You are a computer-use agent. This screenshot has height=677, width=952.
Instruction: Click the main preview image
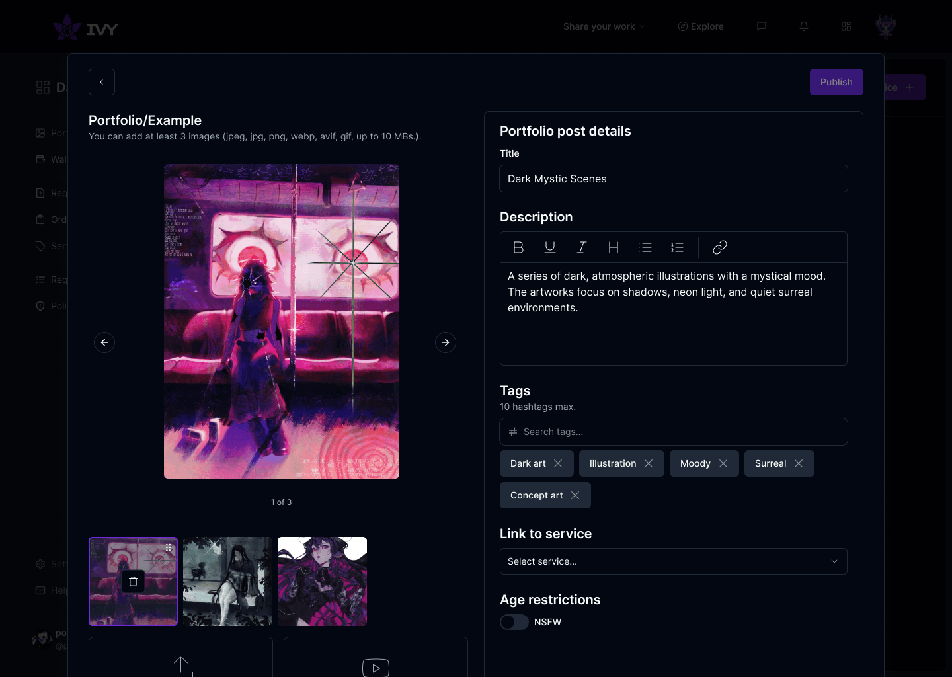point(282,321)
